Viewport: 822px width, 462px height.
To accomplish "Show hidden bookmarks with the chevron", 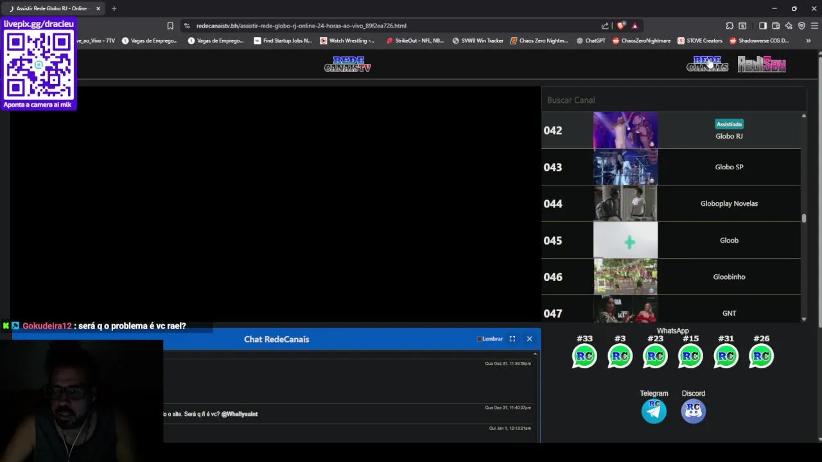I will pyautogui.click(x=808, y=40).
